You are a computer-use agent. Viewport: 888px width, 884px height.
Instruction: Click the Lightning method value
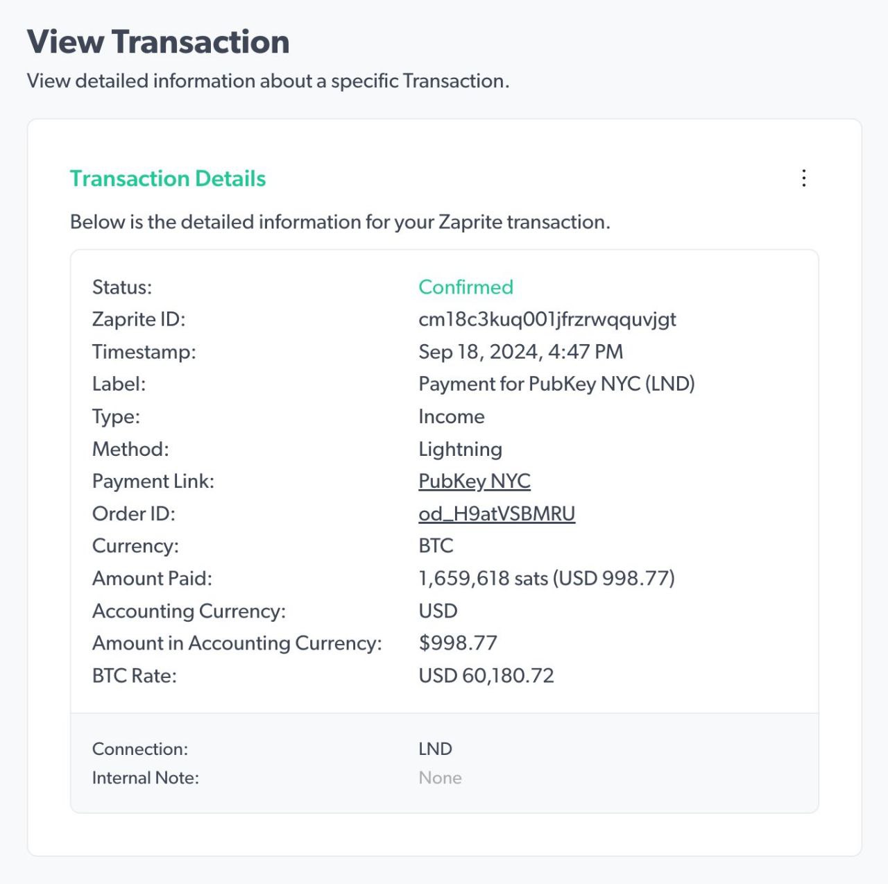[460, 449]
